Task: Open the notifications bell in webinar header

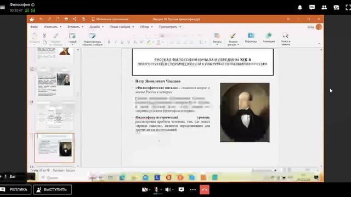Action: point(300,7)
